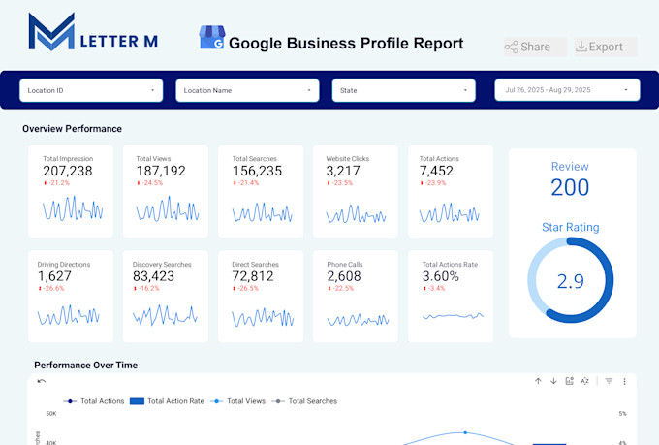Click the Google Business Profile store icon
Viewport: 659px width, 445px height.
tap(212, 38)
